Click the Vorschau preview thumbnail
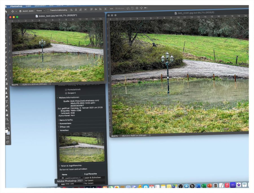Image resolution: width=254 pixels, height=193 pixels. pos(82,147)
